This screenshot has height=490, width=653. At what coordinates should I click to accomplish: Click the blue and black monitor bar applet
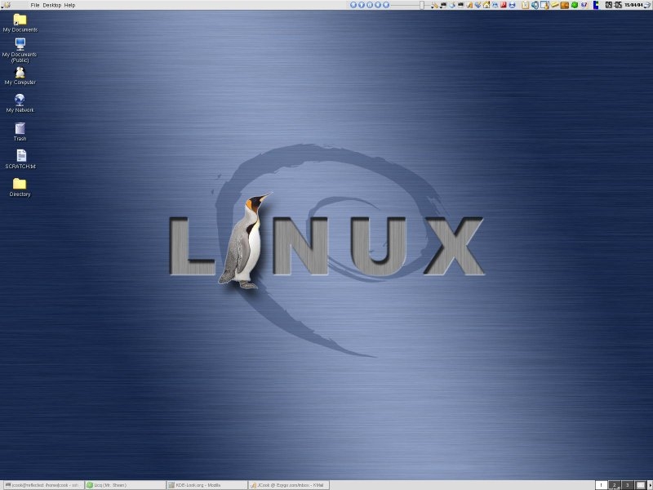pos(597,5)
